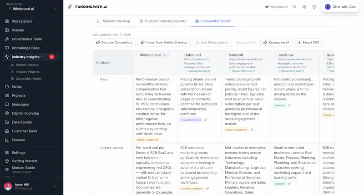This screenshot has height=195, width=364.
Task: Click Discover Competitors button
Action: pyautogui.click(x=114, y=42)
